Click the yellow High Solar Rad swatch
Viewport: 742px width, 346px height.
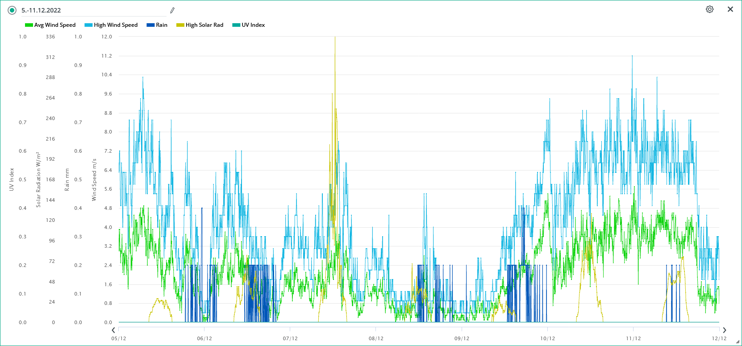point(180,25)
